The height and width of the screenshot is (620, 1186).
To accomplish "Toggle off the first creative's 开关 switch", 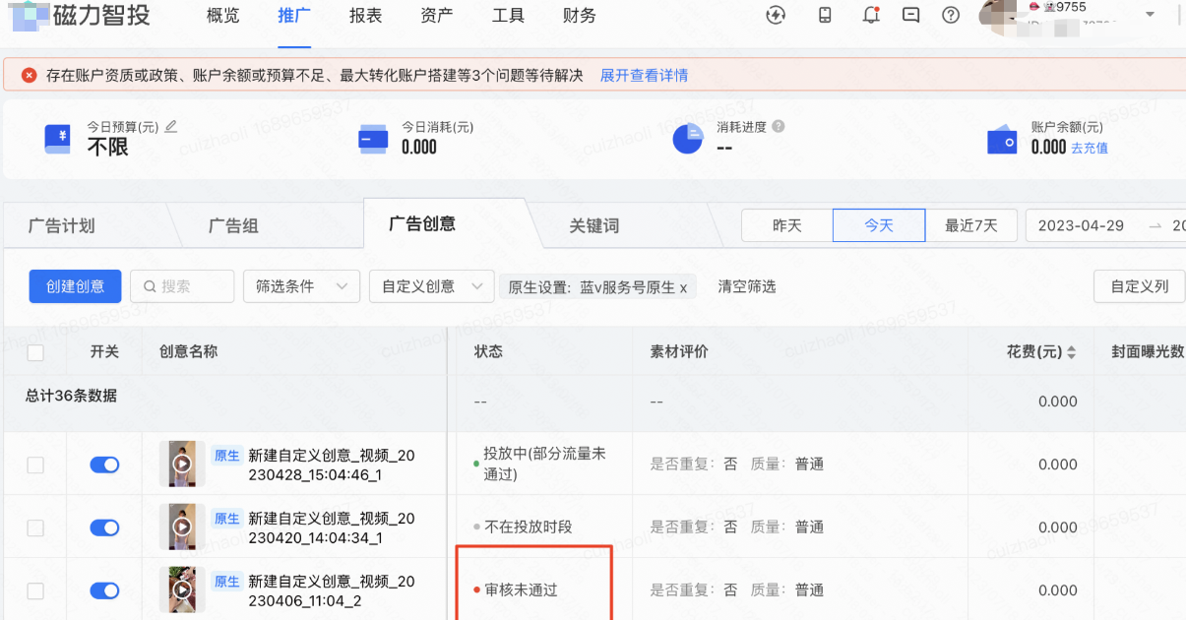I will (104, 464).
